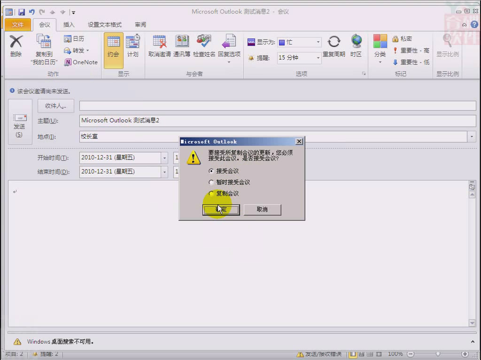
Task: Switch to Appointment (约会) view
Action: [x=114, y=50]
